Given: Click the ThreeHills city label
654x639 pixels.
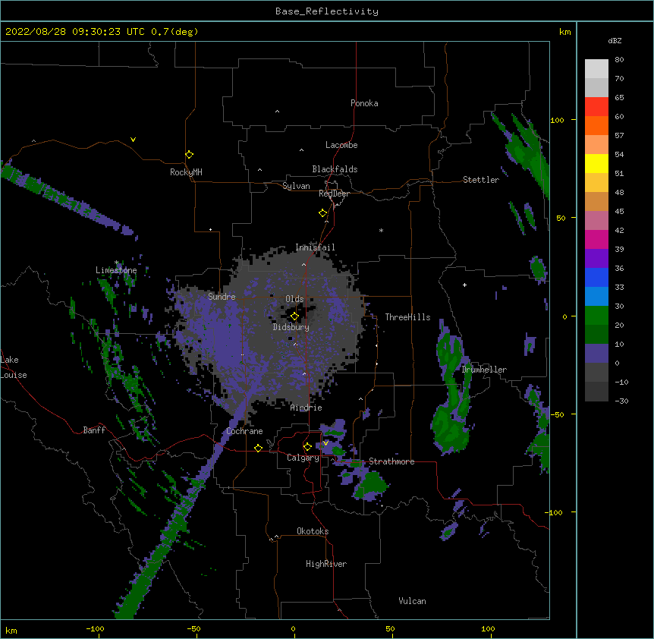Looking at the screenshot, I should (x=407, y=317).
